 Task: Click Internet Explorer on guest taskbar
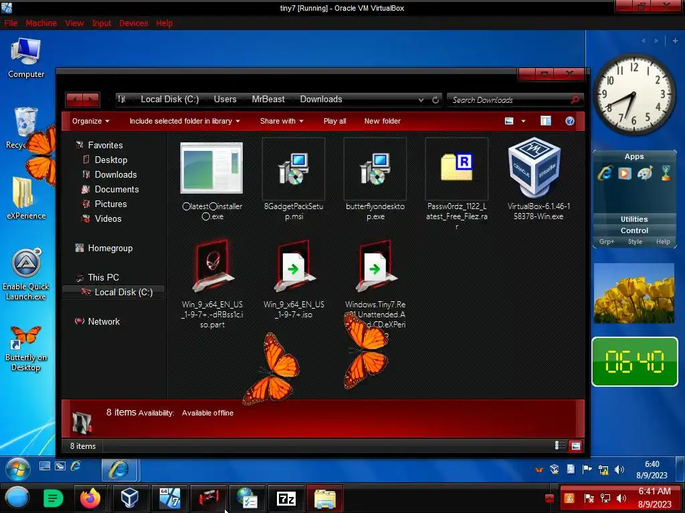point(119,470)
